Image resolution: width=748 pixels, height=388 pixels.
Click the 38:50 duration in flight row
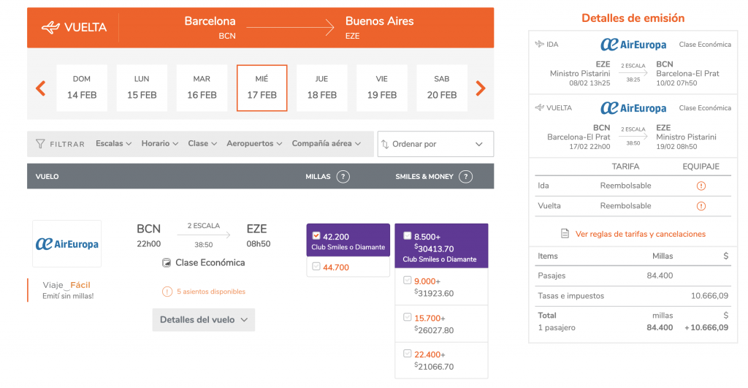(203, 245)
